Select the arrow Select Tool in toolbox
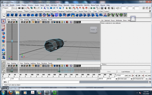The height and width of the screenshot is (95, 152). (x=3, y=21)
